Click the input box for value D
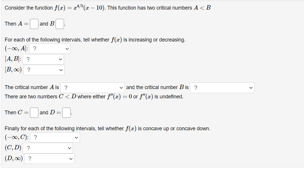Screen dimensions: 304x170 coord(66,113)
